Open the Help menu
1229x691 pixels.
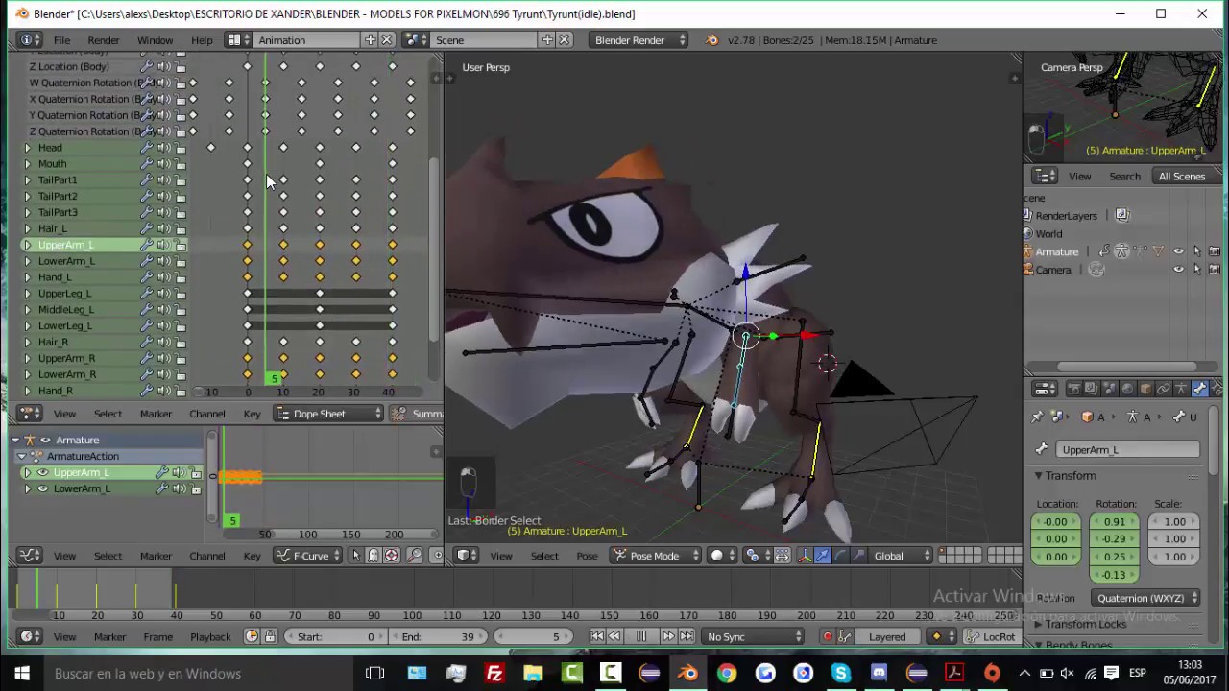pyautogui.click(x=202, y=40)
